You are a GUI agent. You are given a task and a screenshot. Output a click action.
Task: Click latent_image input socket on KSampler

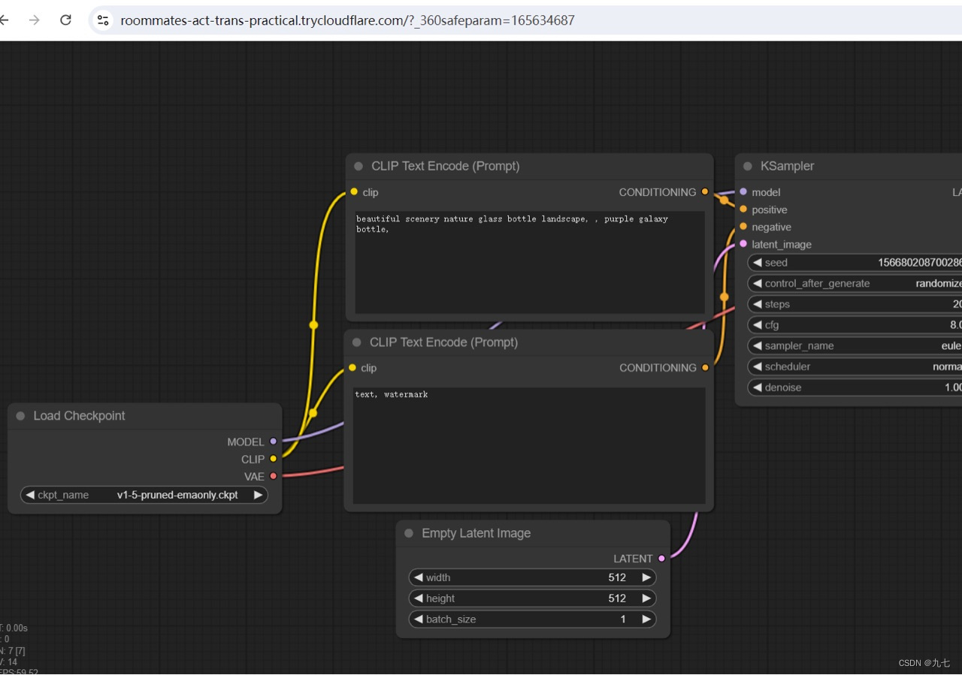pos(743,244)
